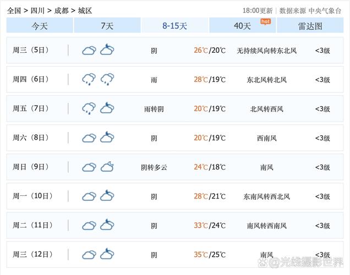Switch to the 今天 tab
The height and width of the screenshot is (275, 350).
coord(40,26)
